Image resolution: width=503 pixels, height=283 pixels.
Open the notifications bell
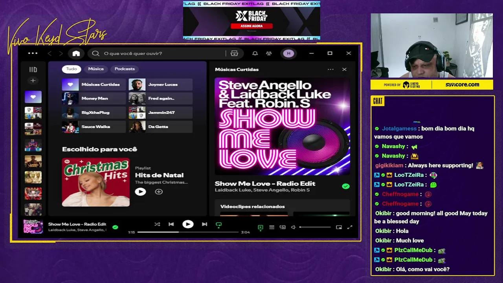click(x=255, y=53)
